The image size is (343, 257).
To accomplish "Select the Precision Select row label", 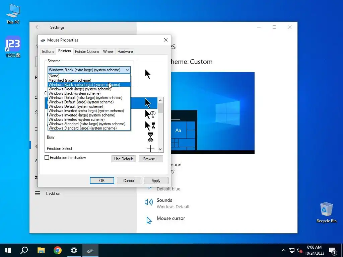I will coord(60,149).
